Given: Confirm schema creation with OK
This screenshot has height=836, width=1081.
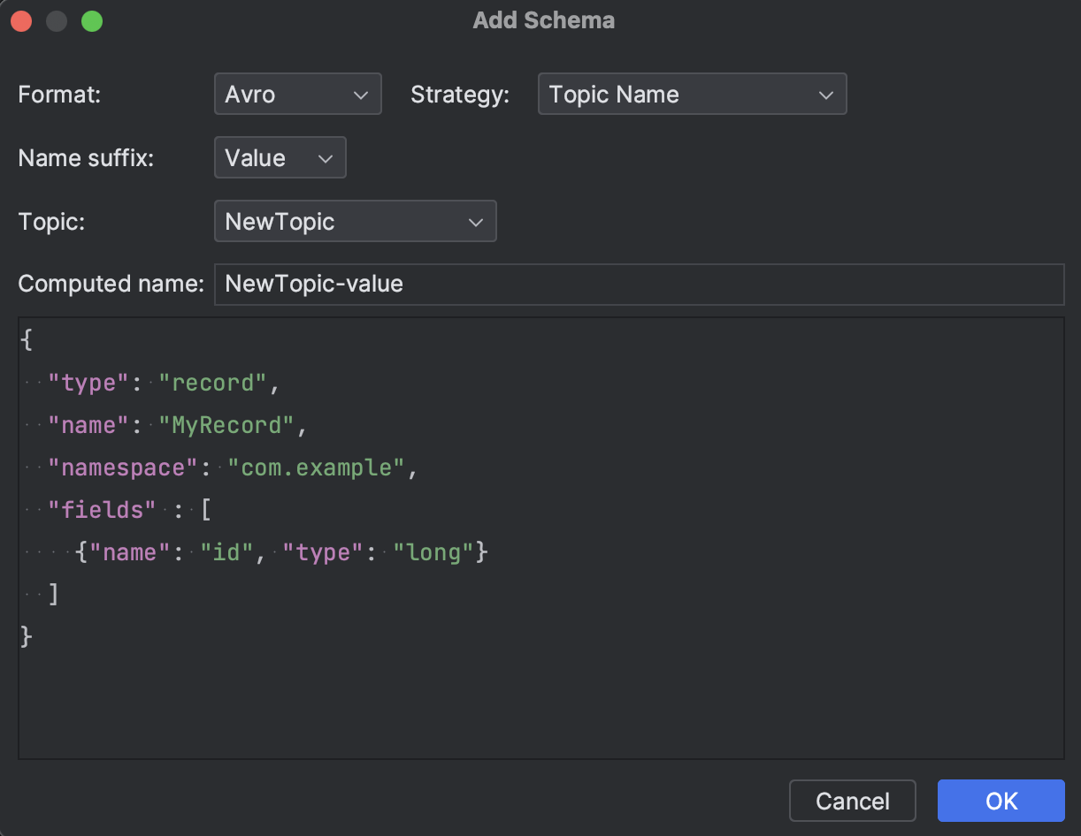Looking at the screenshot, I should (1000, 801).
